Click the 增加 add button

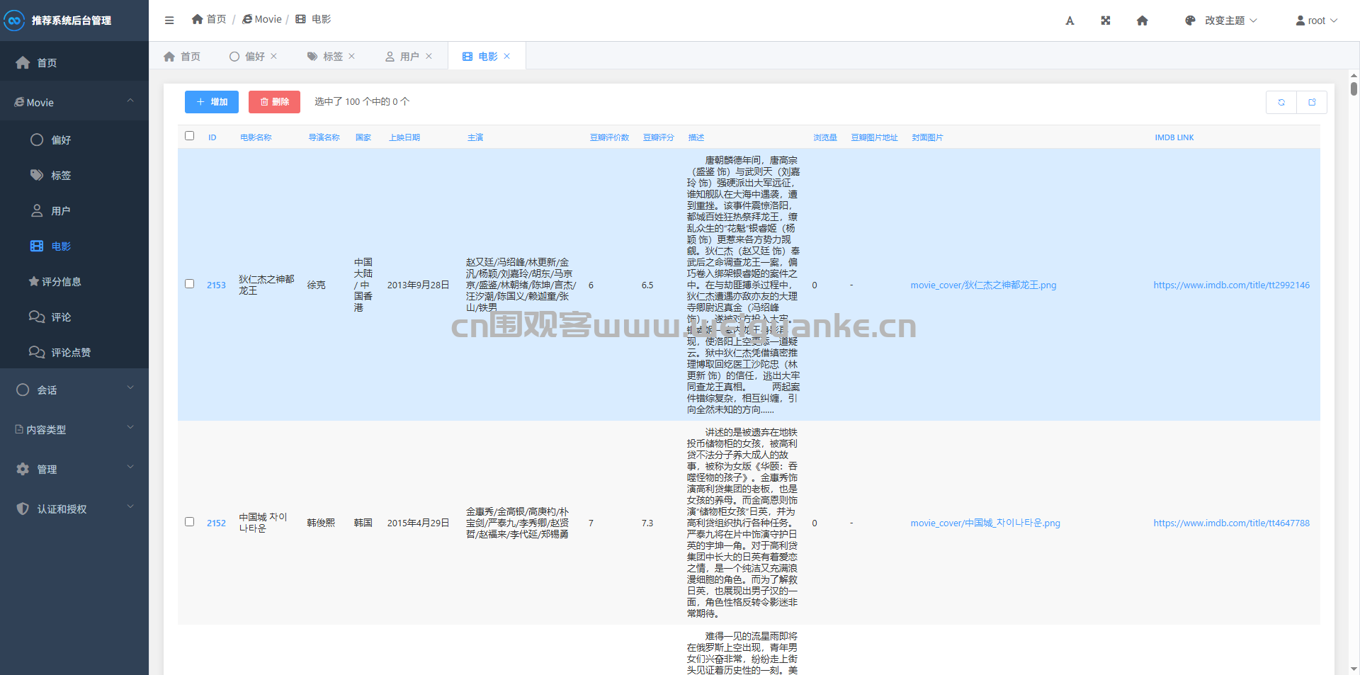coord(212,102)
